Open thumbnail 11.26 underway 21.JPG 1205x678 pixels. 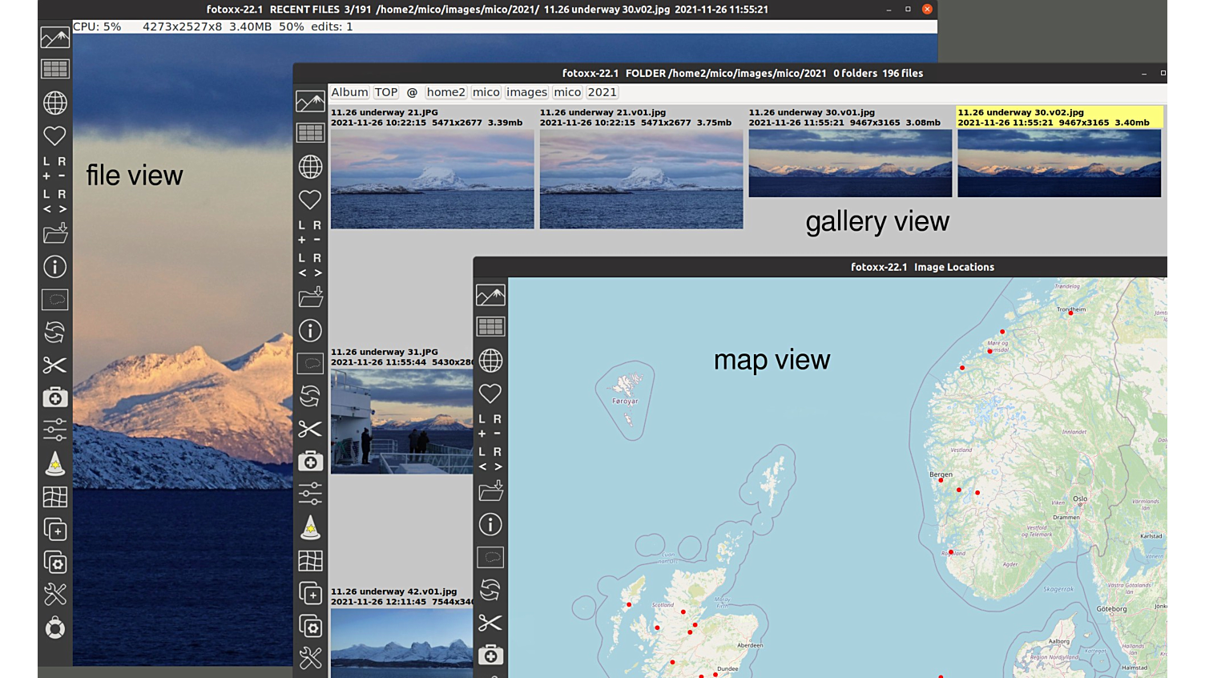pyautogui.click(x=432, y=179)
